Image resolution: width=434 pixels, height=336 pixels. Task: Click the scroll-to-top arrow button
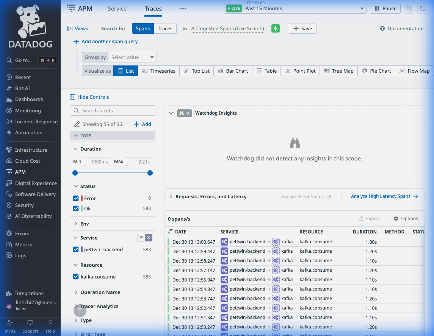coord(80,311)
